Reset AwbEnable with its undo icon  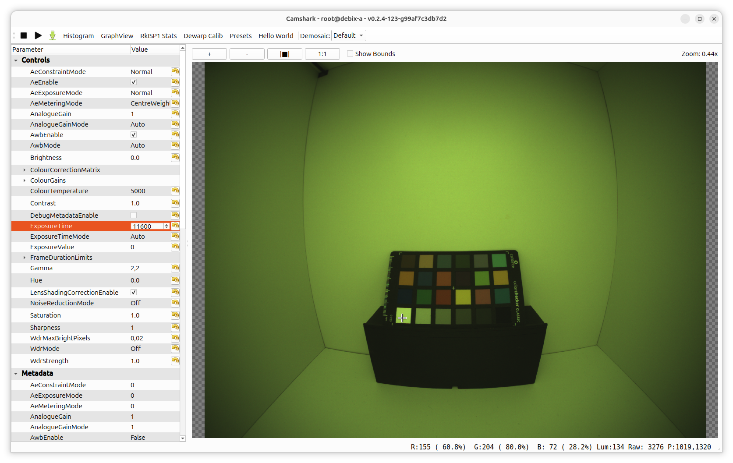pyautogui.click(x=175, y=134)
